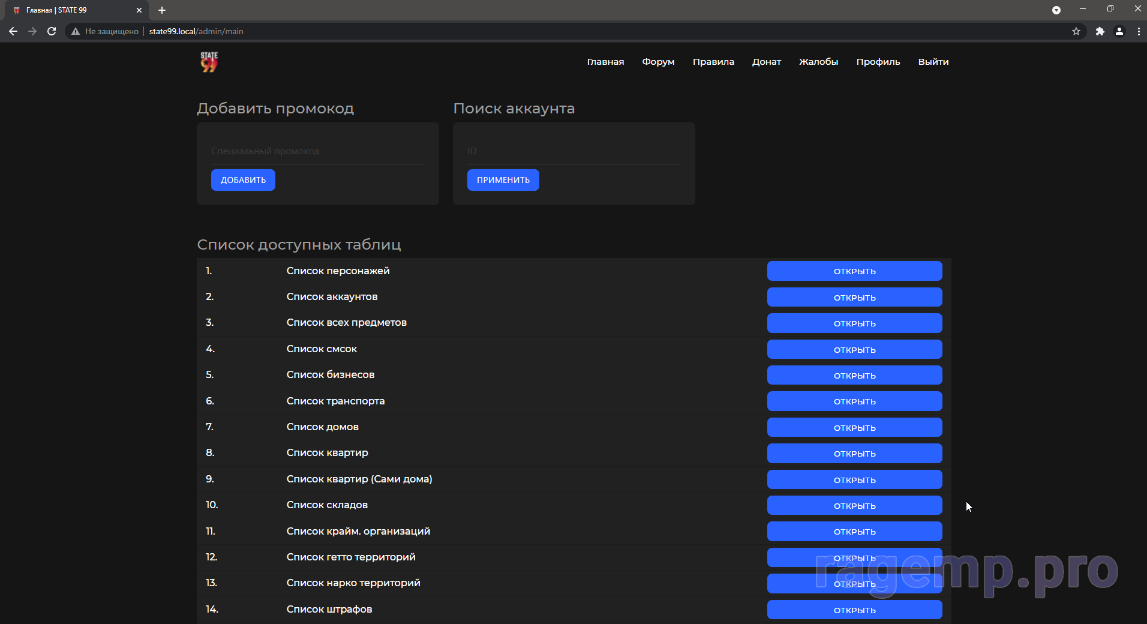Viewport: 1147px width, 624px height.
Task: Go back using the browser back arrow
Action: coord(13,31)
